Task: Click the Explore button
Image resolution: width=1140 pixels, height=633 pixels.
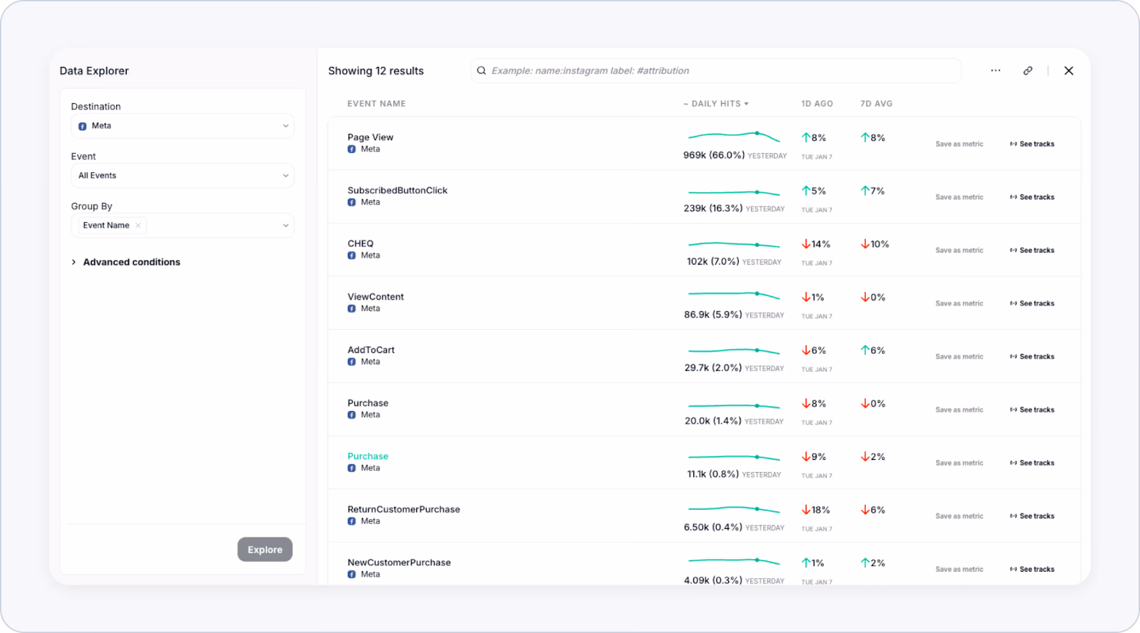Action: coord(265,549)
